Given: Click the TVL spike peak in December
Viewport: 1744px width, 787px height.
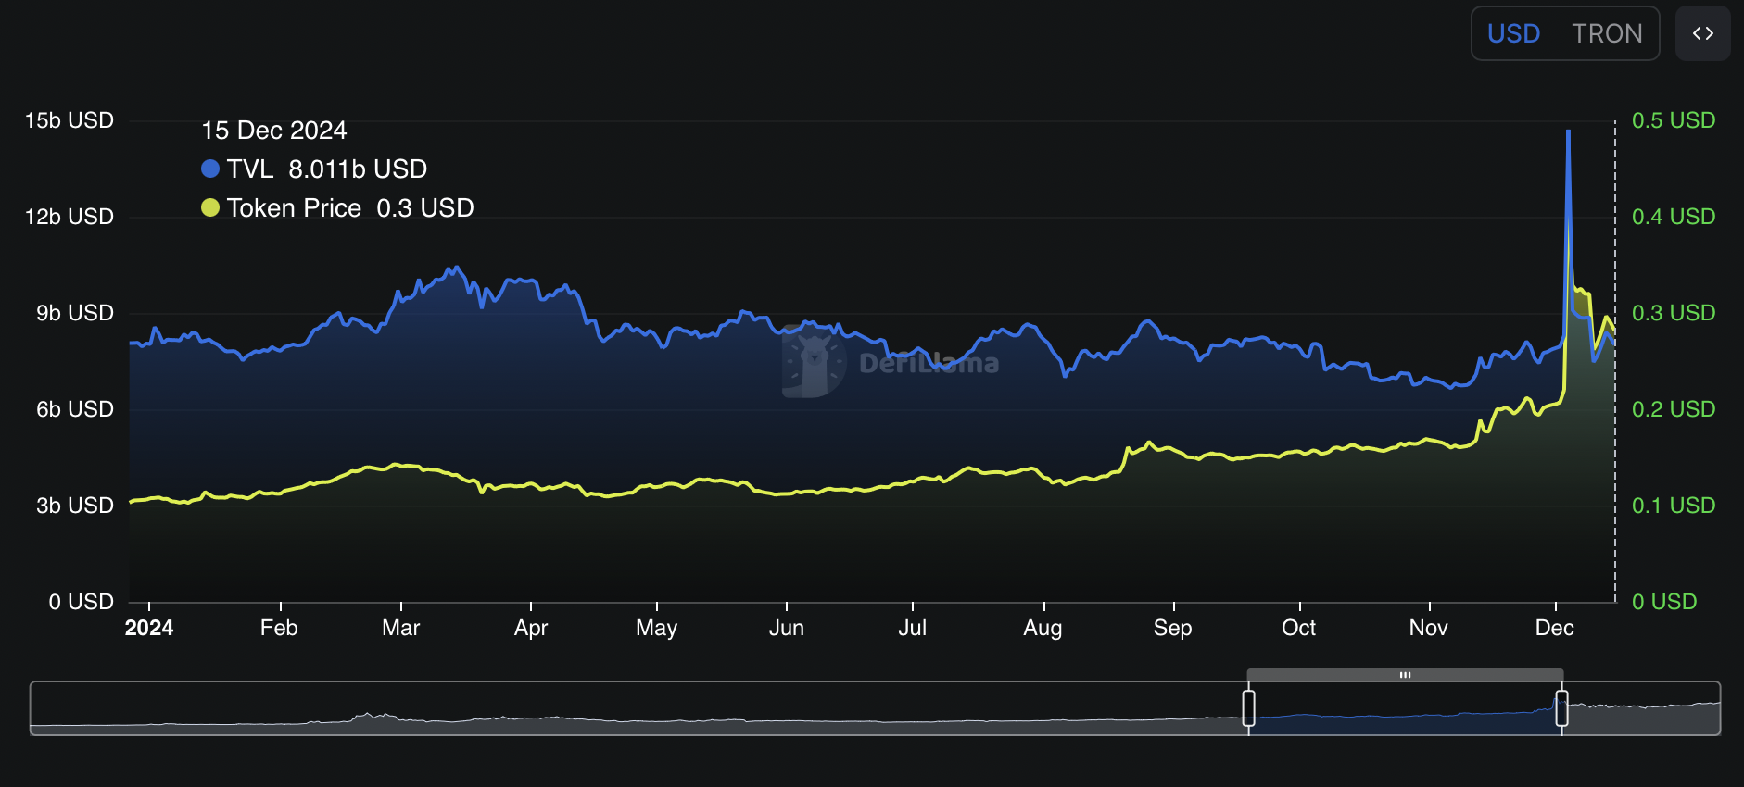Looking at the screenshot, I should point(1568,131).
